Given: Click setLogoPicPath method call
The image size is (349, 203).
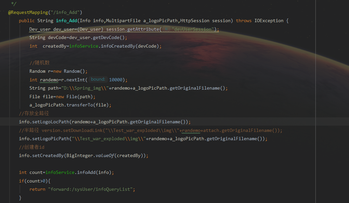Looking at the screenshot, I should pyautogui.click(x=51, y=139).
